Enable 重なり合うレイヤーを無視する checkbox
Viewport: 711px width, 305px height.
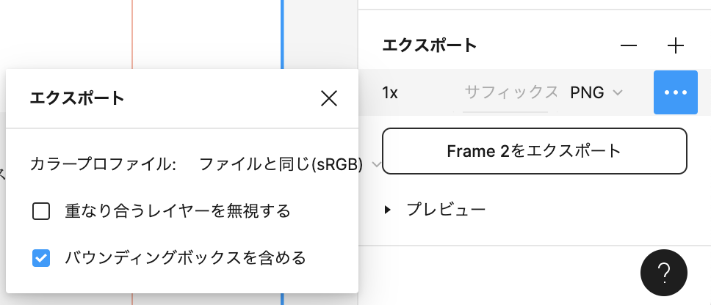[x=41, y=212]
